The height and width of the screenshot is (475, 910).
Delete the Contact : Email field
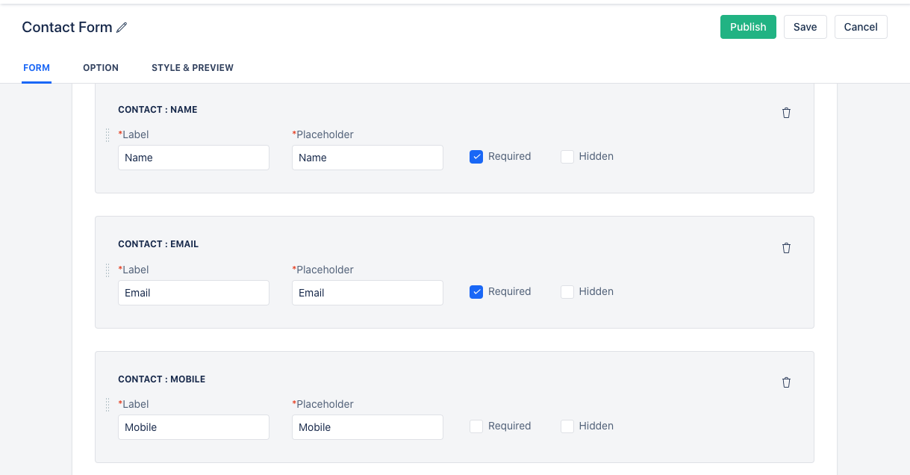(786, 248)
